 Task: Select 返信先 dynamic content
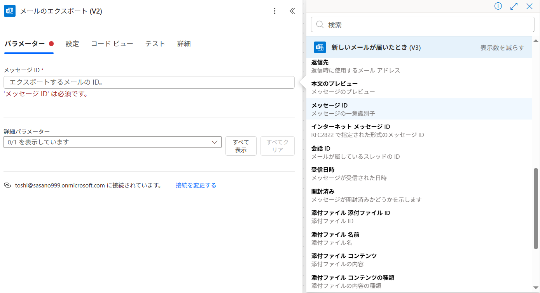point(419,66)
